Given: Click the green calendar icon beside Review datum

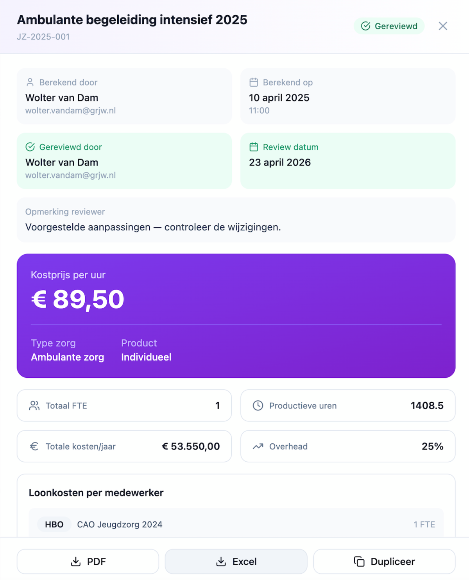Looking at the screenshot, I should 254,147.
